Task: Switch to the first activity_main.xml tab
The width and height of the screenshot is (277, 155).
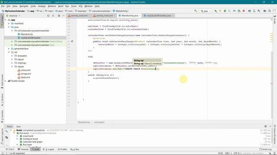Action: pos(79,15)
